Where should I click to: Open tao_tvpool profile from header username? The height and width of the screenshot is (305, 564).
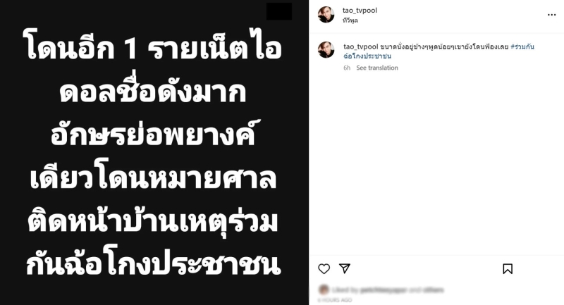point(360,11)
